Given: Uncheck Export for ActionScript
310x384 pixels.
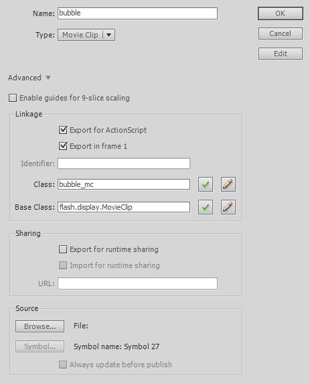Looking at the screenshot, I should (63, 130).
